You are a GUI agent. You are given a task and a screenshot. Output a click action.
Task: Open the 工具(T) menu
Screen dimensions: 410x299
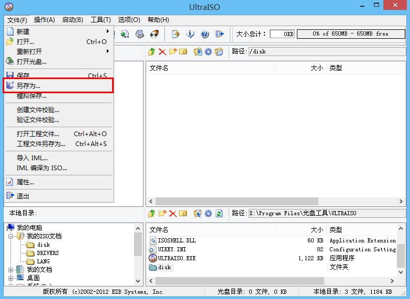pos(101,20)
